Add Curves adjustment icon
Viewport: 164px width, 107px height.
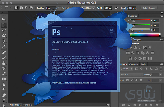[x=140, y=47]
